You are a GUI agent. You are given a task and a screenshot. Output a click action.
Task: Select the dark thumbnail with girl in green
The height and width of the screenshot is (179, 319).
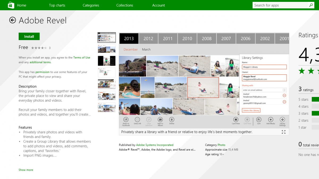[x=107, y=61]
